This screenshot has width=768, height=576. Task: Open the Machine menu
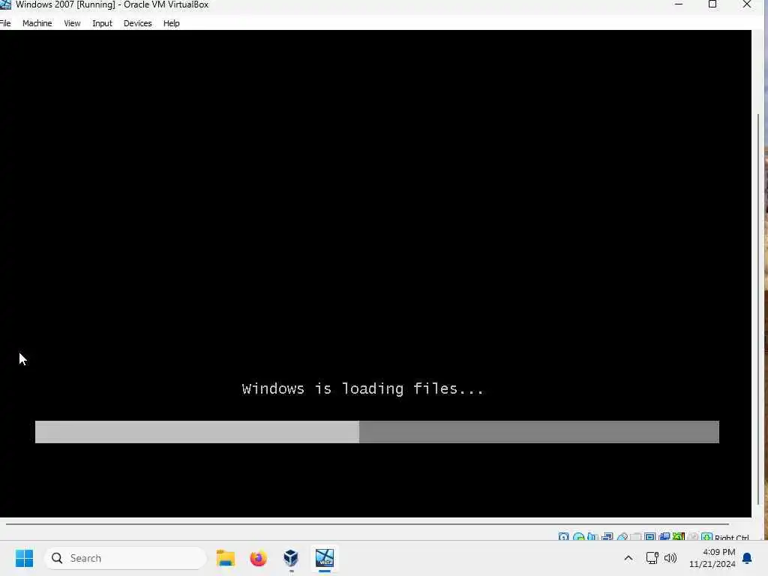(37, 23)
